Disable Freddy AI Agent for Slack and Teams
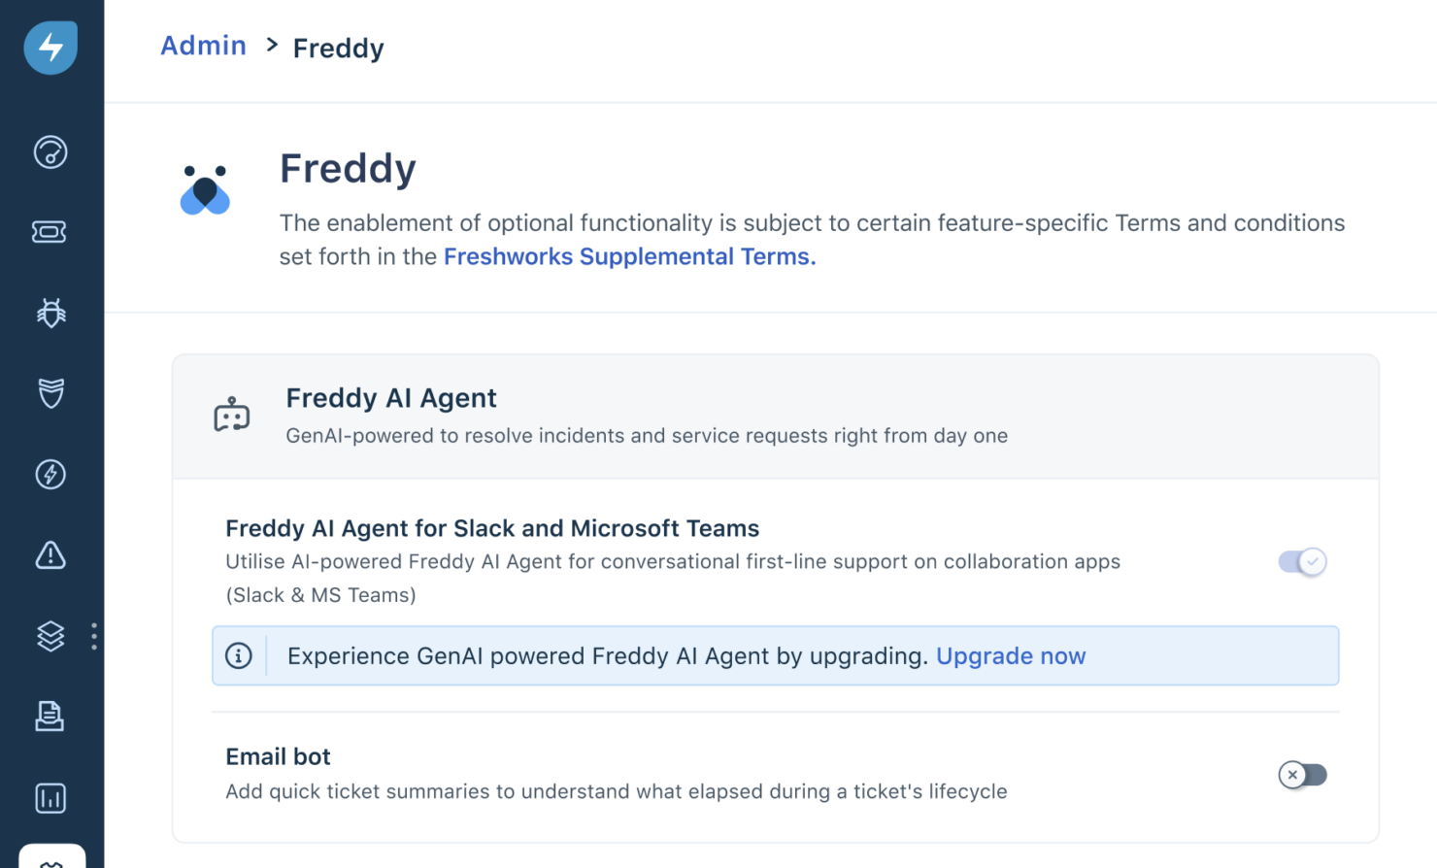The image size is (1437, 868). tap(1302, 561)
